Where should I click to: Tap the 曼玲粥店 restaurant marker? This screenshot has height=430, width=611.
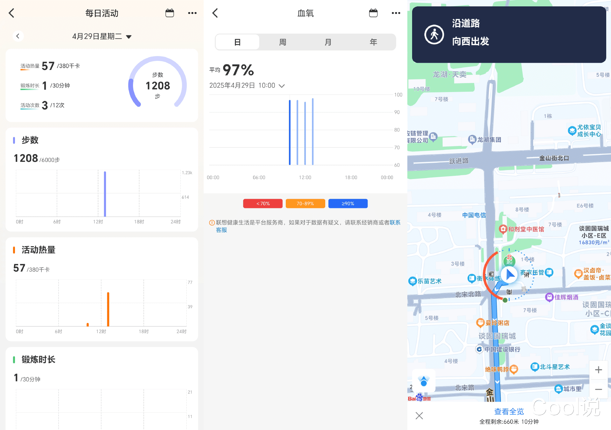coord(480,323)
